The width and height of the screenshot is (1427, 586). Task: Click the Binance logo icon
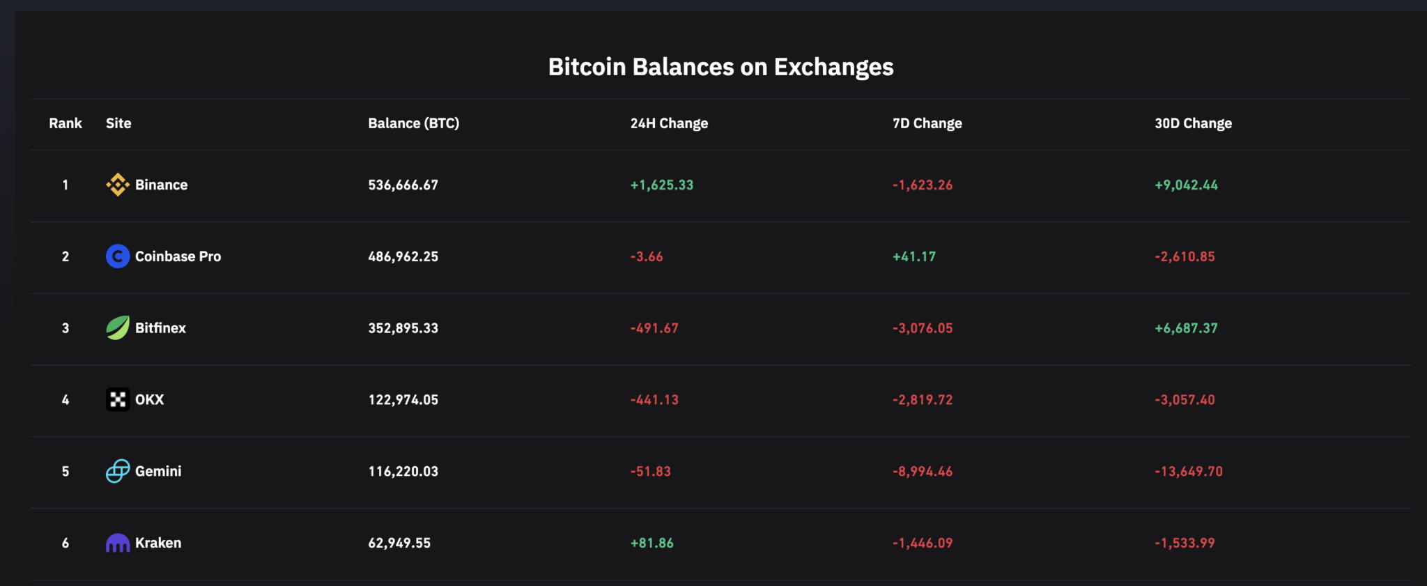coord(117,185)
